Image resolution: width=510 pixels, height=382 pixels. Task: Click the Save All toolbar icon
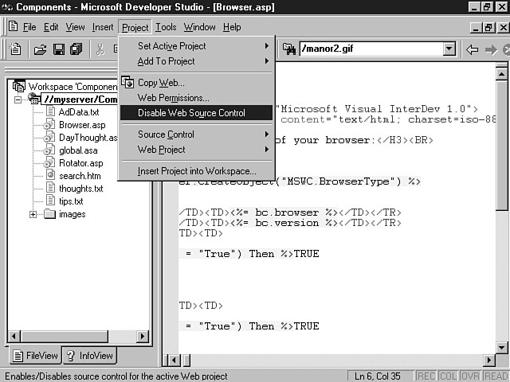(76, 49)
